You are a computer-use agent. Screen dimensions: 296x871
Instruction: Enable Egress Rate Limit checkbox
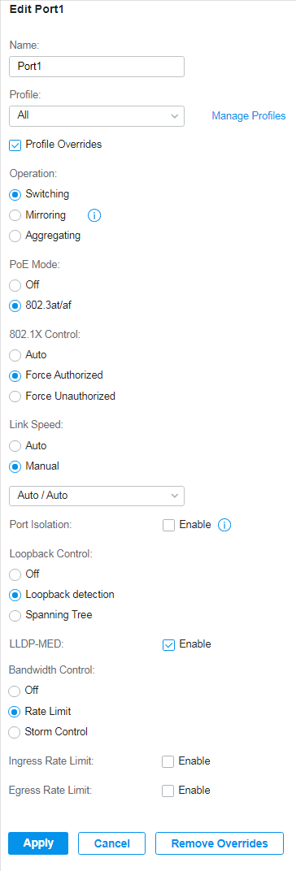pos(168,791)
